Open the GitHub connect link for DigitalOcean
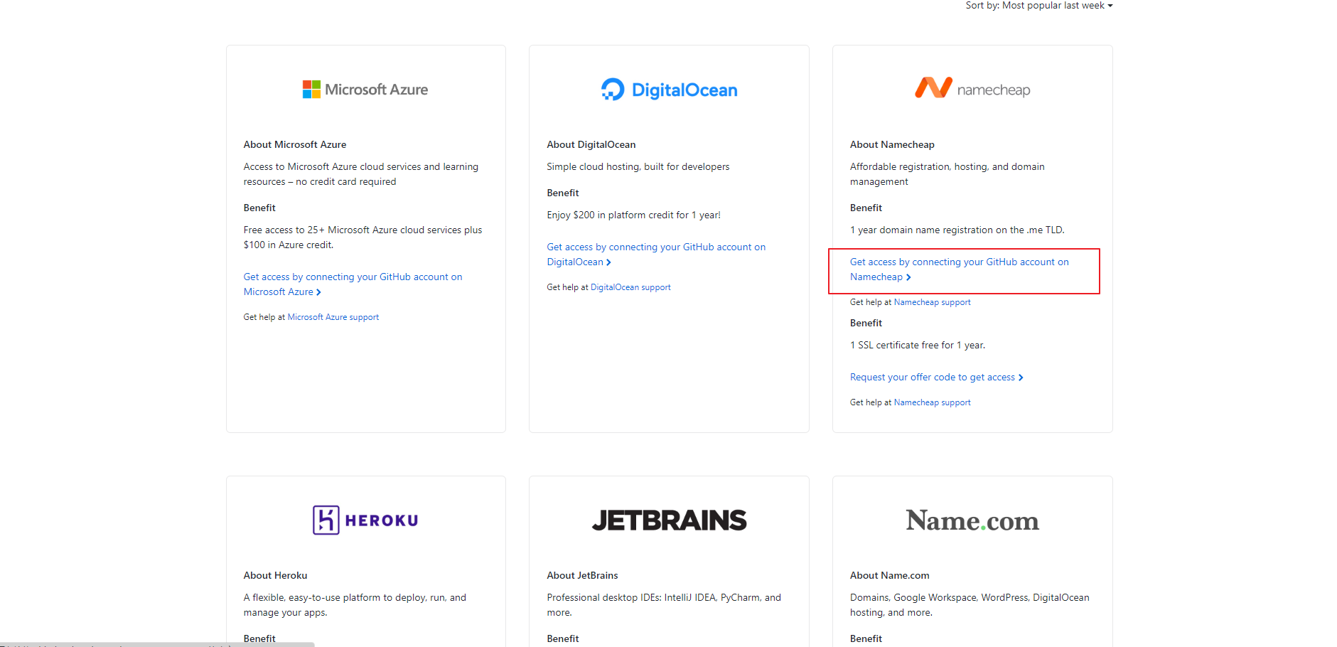 coord(656,255)
